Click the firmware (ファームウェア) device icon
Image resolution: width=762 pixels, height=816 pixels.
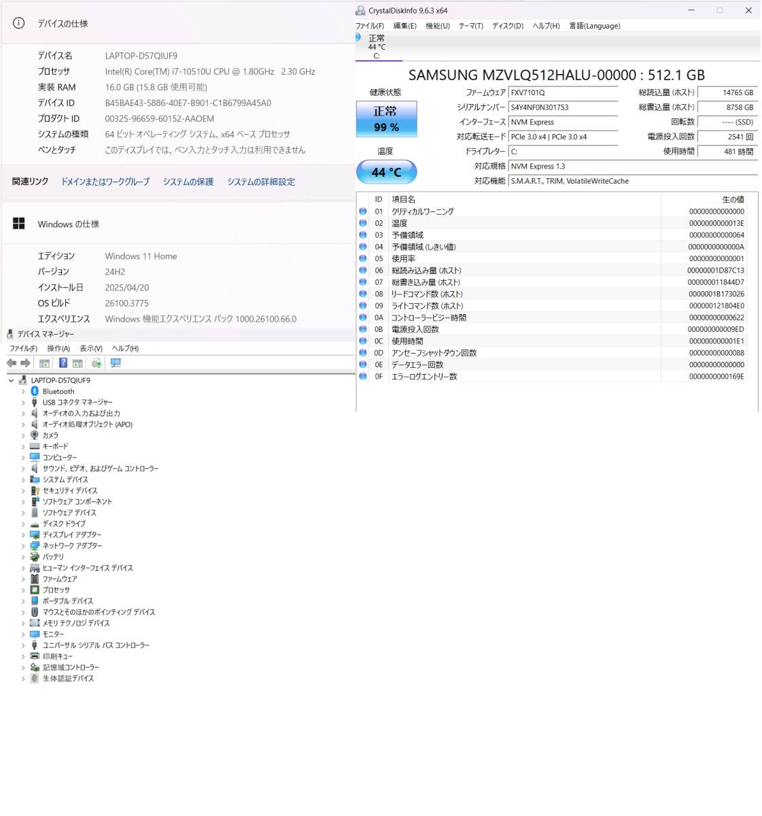point(35,579)
